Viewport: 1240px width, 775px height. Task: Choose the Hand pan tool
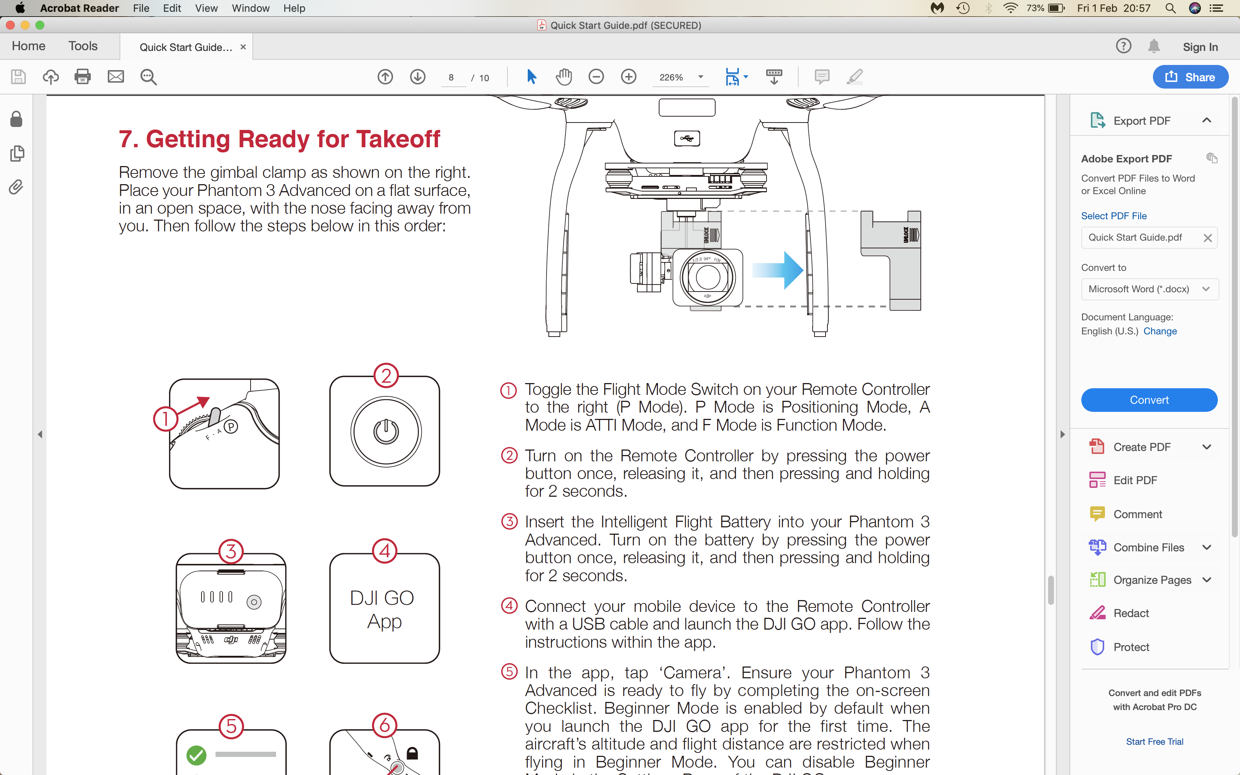pos(564,77)
